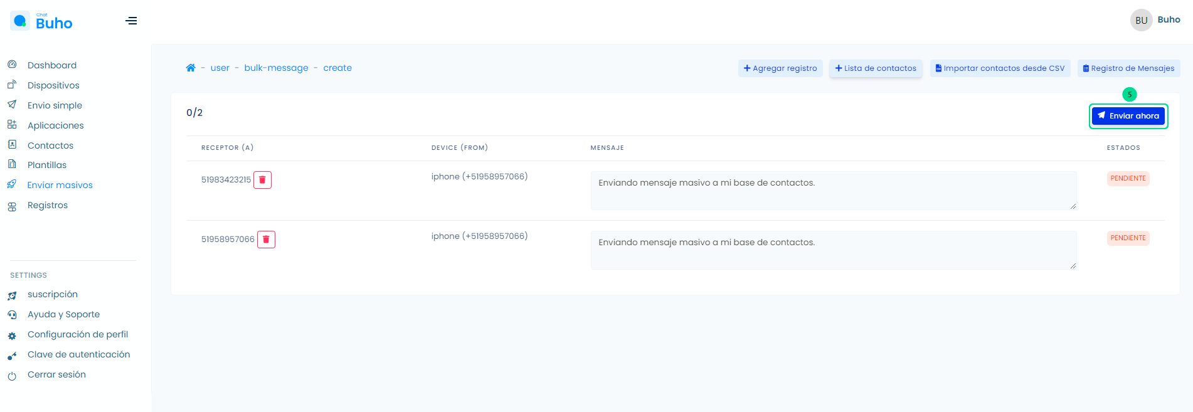Follow the user breadcrumb link
The image size is (1193, 412).
click(x=220, y=68)
